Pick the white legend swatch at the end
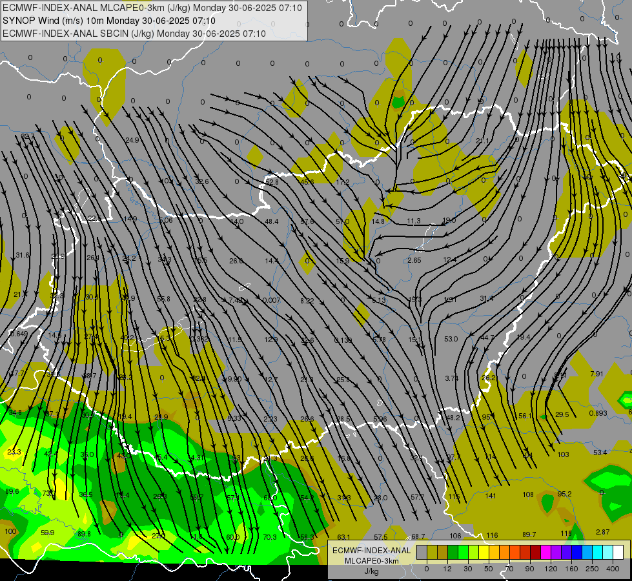The image size is (632, 581). coord(618,552)
